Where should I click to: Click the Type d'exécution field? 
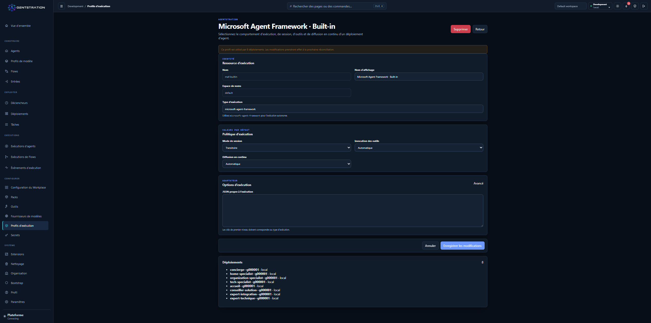[353, 109]
